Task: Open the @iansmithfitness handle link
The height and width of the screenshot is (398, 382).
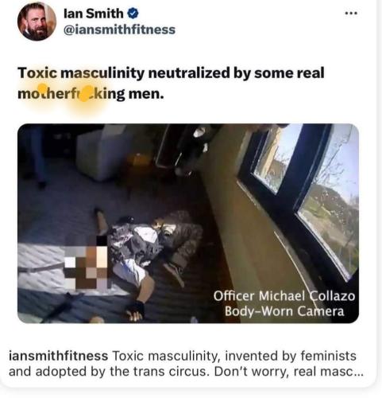Action: [x=119, y=29]
